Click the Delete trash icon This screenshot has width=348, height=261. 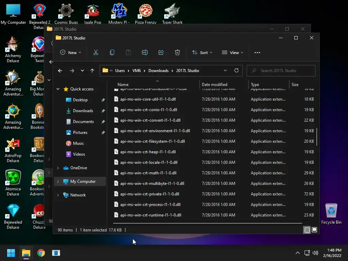[x=177, y=53]
